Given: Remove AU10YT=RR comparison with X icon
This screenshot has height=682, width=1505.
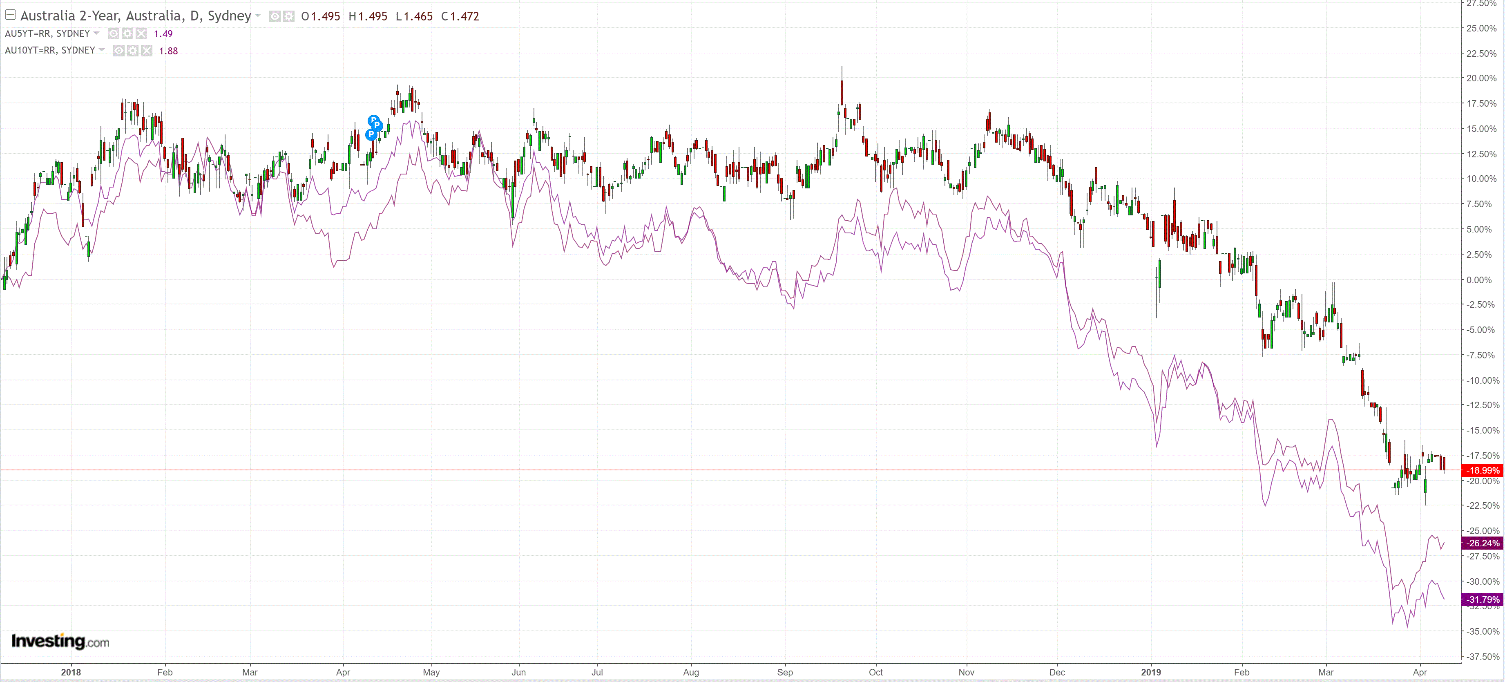Looking at the screenshot, I should click(x=147, y=51).
